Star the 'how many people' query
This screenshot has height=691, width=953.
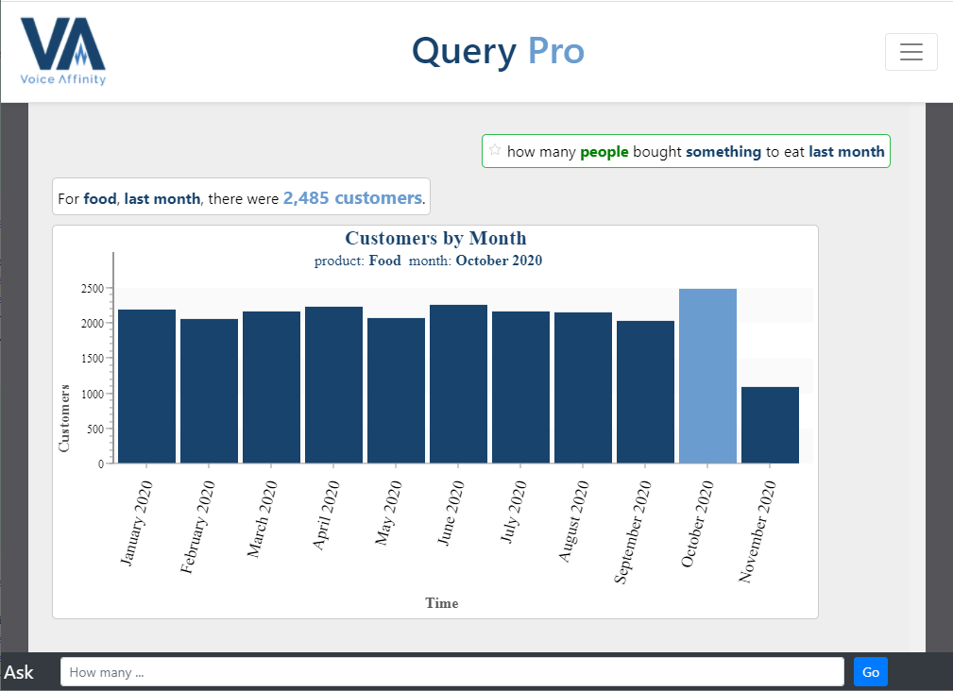(495, 150)
